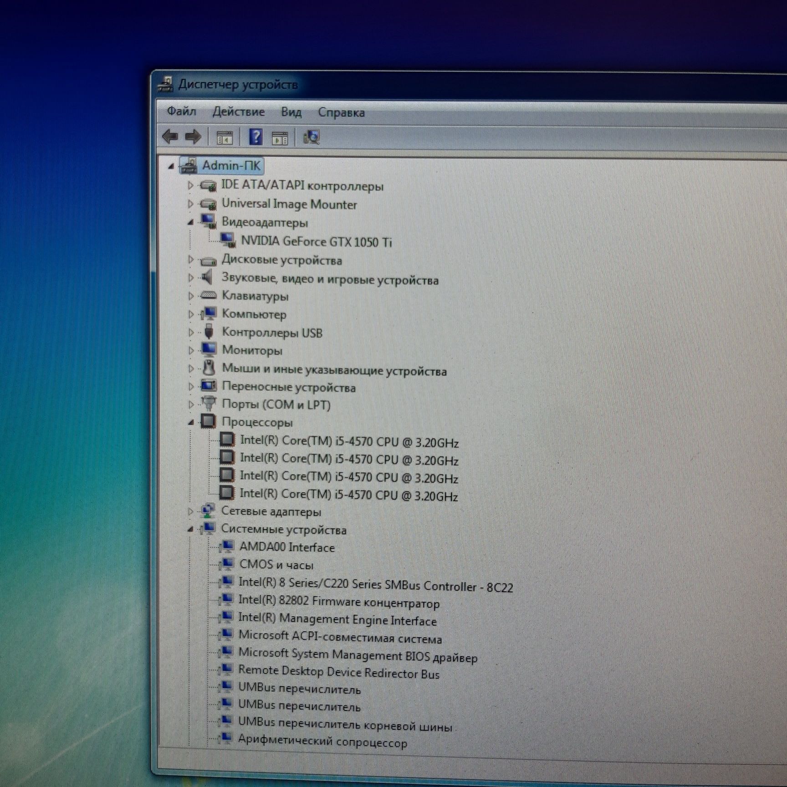Screen dimensions: 787x787
Task: Click the Системные устройства category icon
Action: [x=208, y=528]
